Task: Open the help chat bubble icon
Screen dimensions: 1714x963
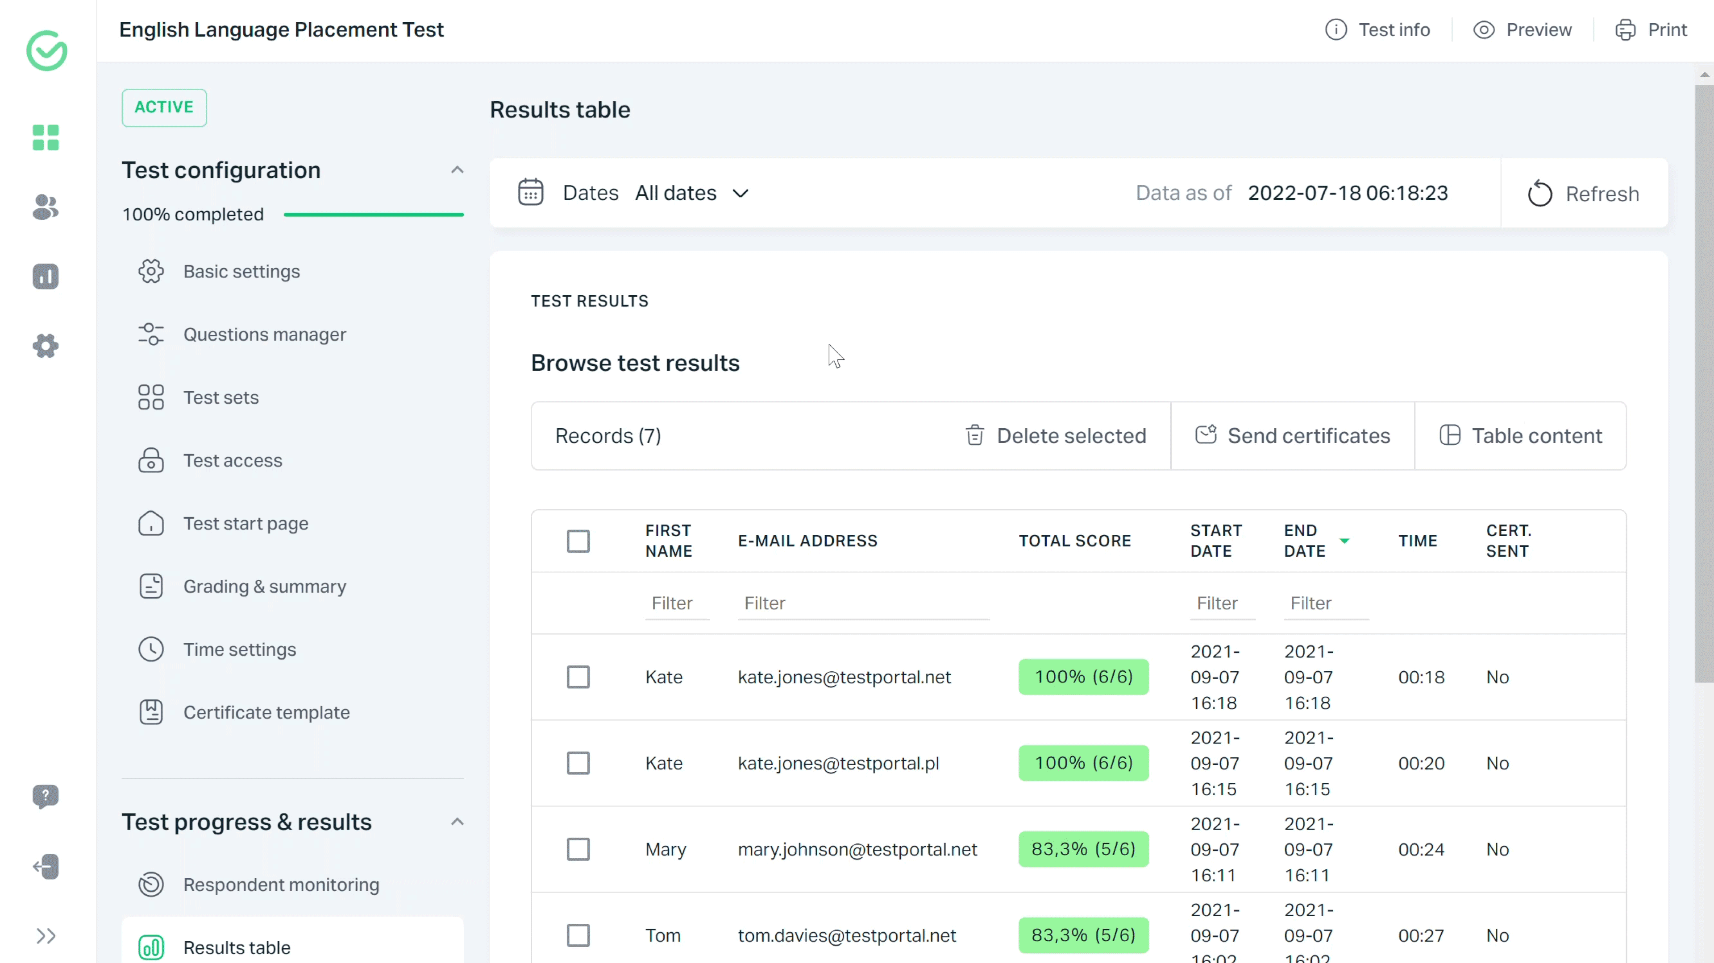Action: (x=45, y=796)
